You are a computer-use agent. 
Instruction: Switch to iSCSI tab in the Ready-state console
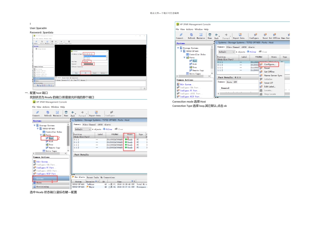pos(100,124)
